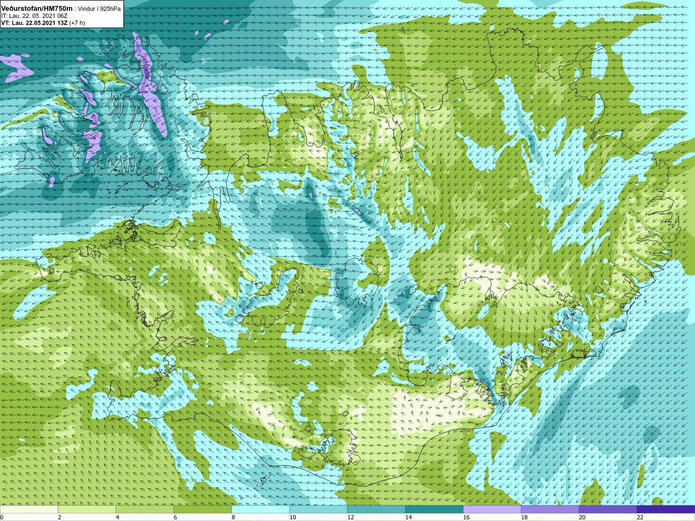The width and height of the screenshot is (695, 521).
Task: Pick the 12–14 teal legend swatch
Action: [376, 510]
